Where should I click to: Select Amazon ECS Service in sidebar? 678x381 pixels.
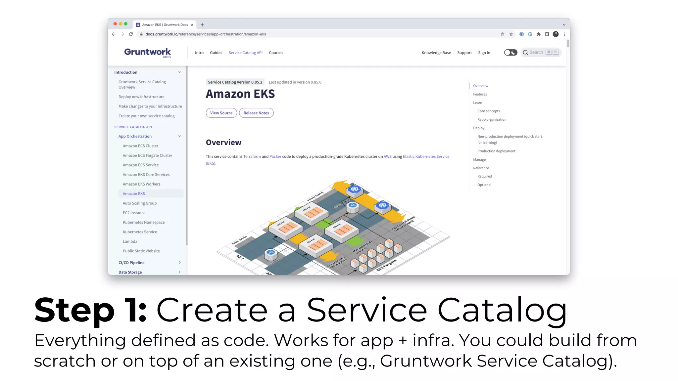141,165
